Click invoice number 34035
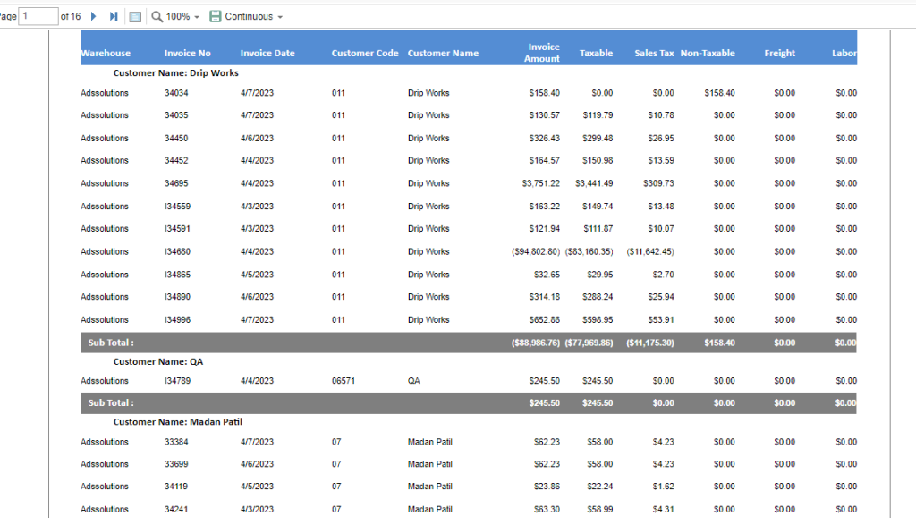Screen dimensions: 916x525 176,115
